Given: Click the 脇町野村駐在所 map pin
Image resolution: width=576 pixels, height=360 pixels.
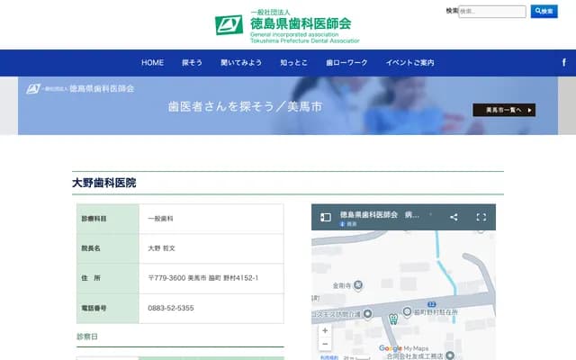Looking at the screenshot, I should click(x=407, y=311).
